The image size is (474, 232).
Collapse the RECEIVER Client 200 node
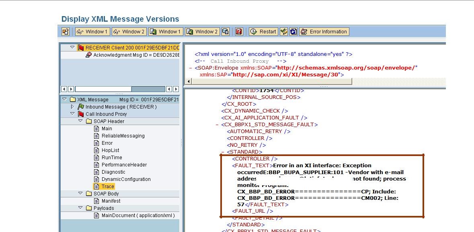pyautogui.click(x=72, y=47)
